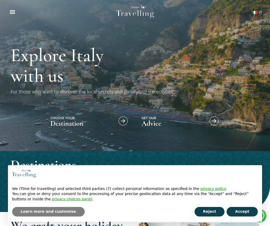Switch language using the IT label

pyautogui.click(x=261, y=13)
